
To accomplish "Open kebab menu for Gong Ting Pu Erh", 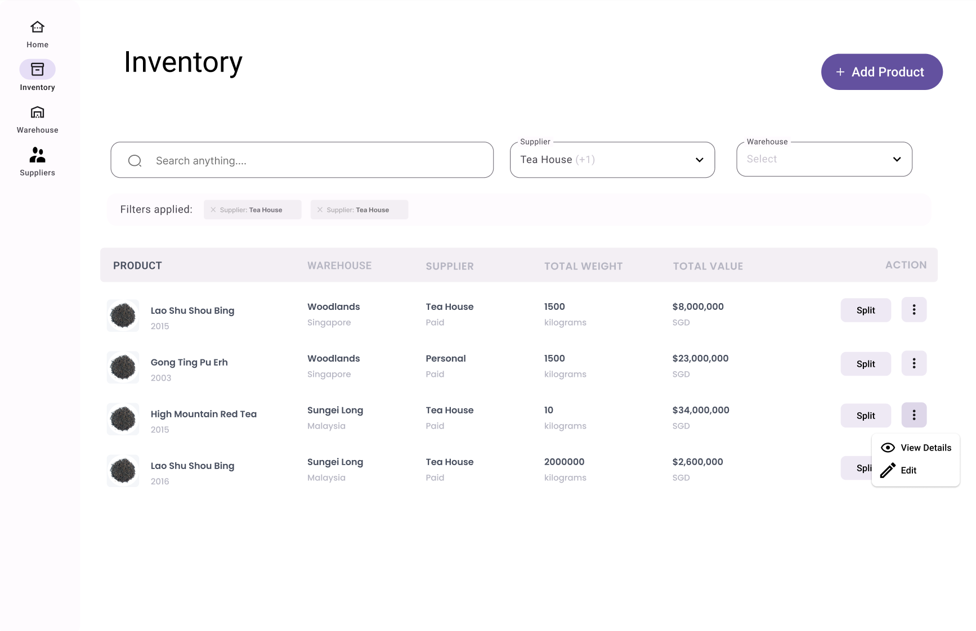I will (x=914, y=364).
